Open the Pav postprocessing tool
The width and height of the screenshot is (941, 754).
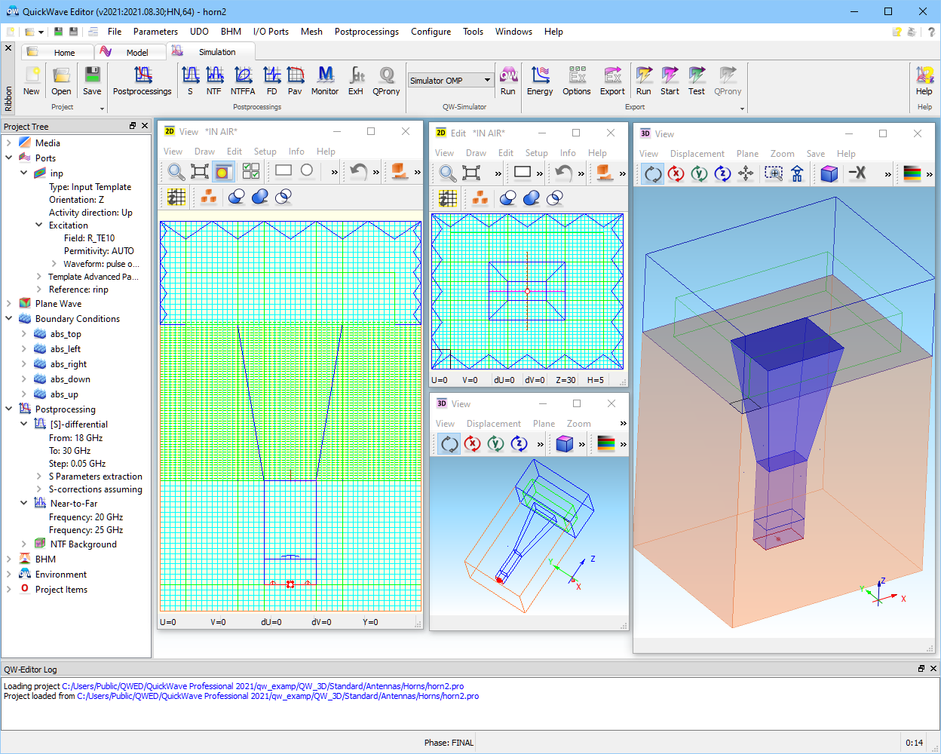(x=295, y=81)
